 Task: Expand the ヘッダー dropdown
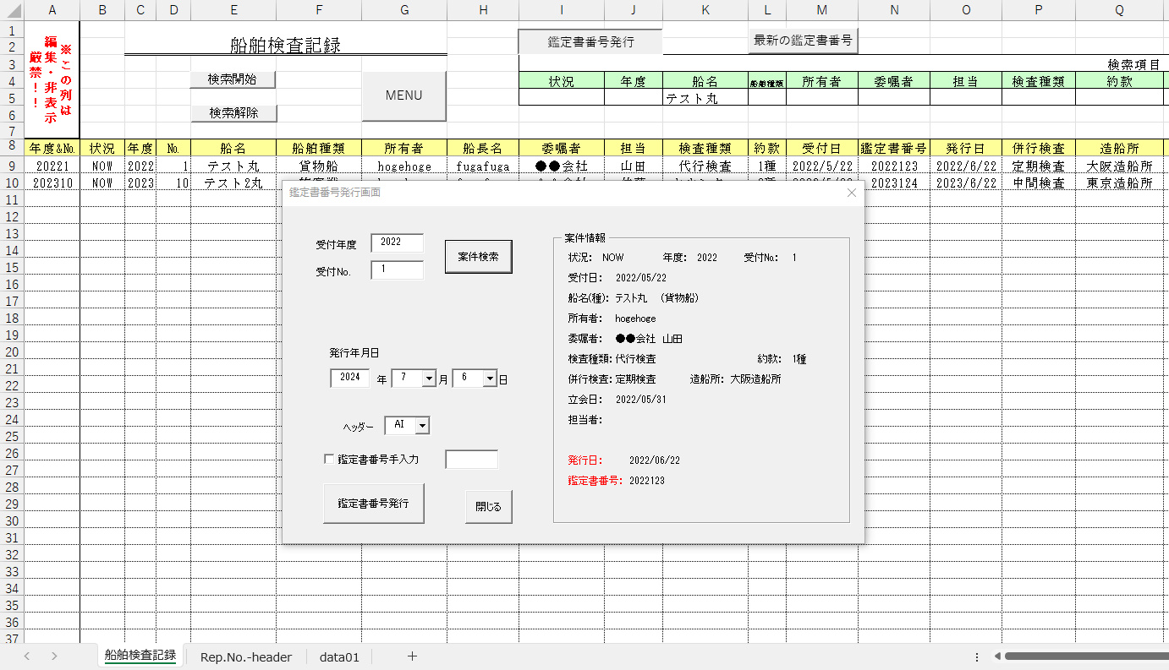click(x=421, y=426)
